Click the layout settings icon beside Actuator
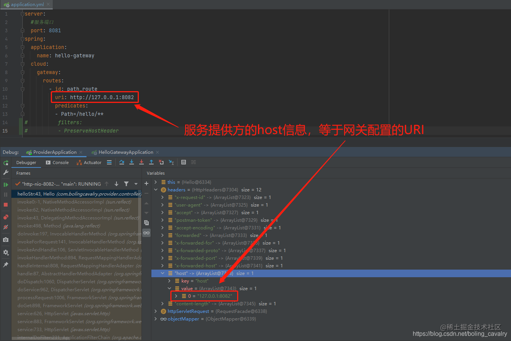This screenshot has width=511, height=341. (x=109, y=163)
